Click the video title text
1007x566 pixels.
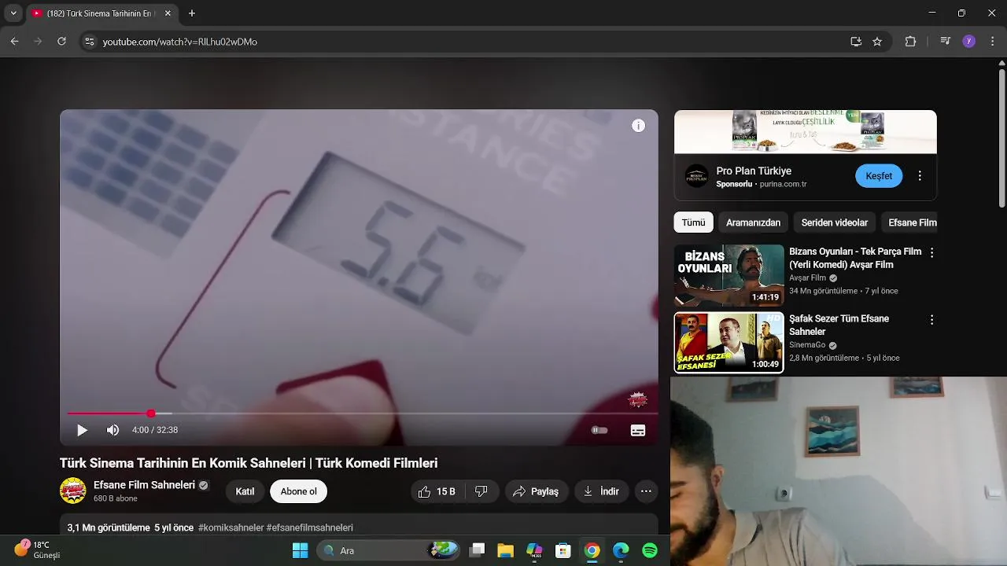click(249, 463)
